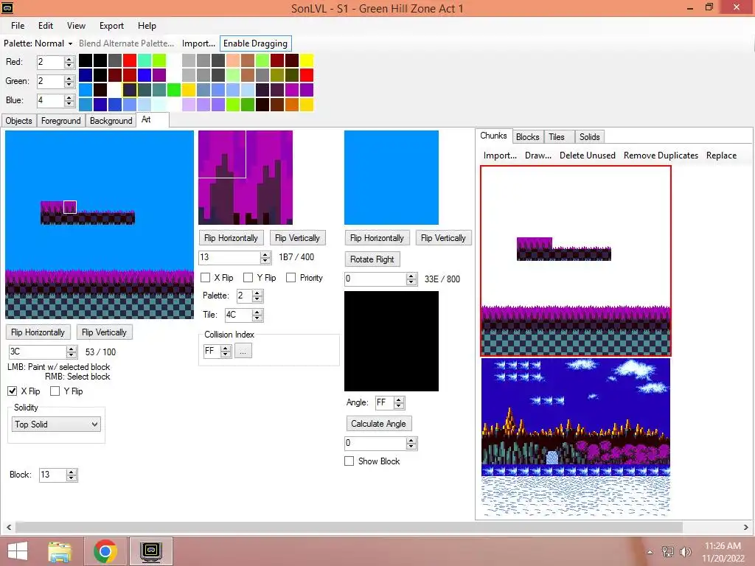This screenshot has width=755, height=566.
Task: Select bright green swatch in third row
Action: pos(174,90)
